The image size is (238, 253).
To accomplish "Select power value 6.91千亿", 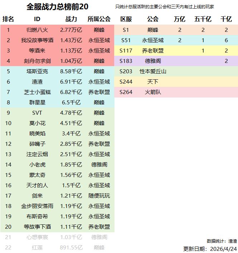I will tap(71, 81).
